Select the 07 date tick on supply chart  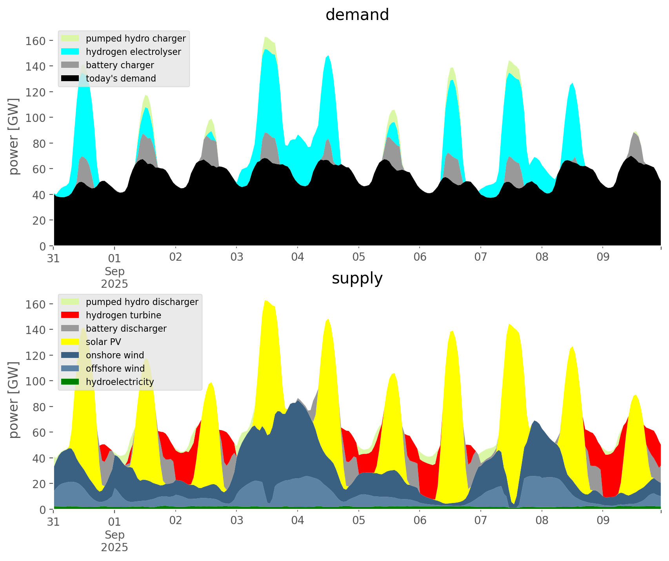pyautogui.click(x=480, y=521)
